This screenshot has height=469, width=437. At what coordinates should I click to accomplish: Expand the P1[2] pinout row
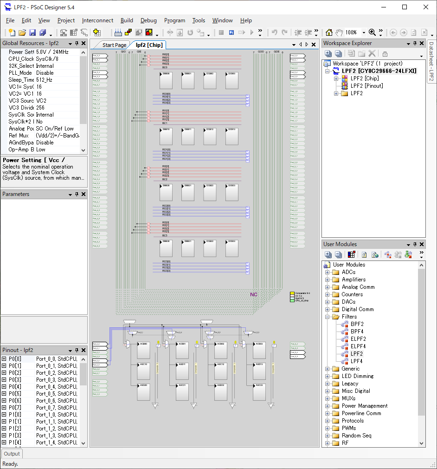click(4, 428)
